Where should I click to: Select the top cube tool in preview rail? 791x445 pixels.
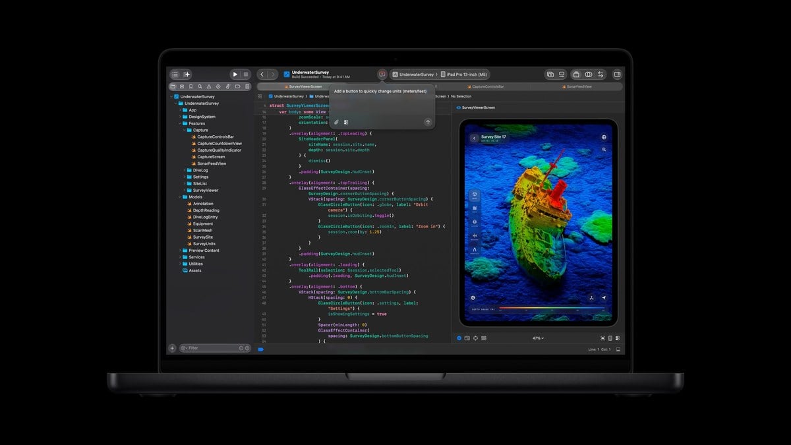475,196
